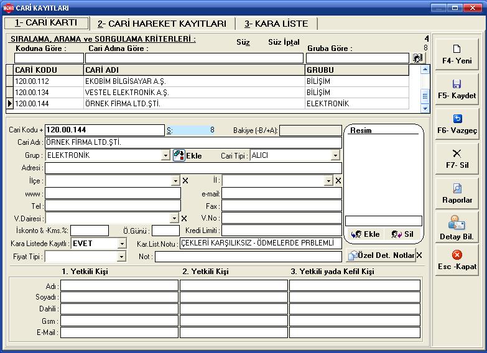Expand the İl combo box

point(328,181)
